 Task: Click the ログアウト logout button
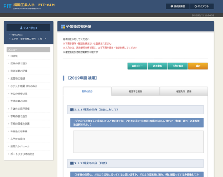[202, 6]
